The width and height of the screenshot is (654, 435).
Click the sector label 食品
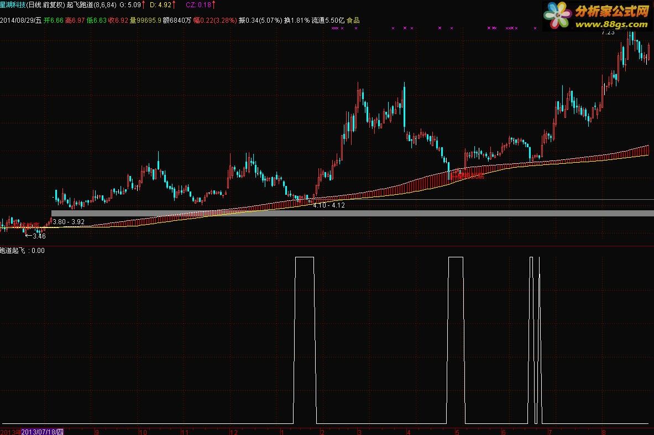[353, 20]
